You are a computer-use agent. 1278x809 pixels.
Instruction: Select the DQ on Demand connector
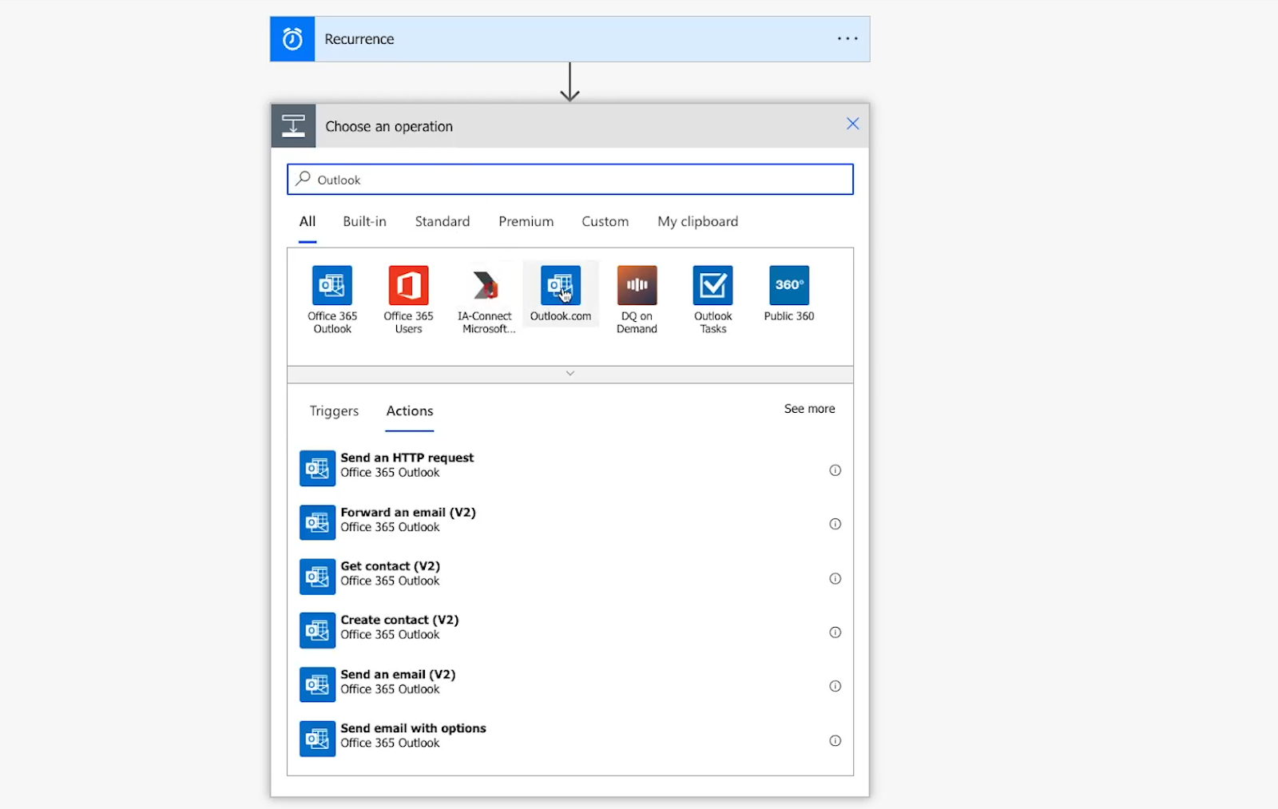[x=637, y=299]
